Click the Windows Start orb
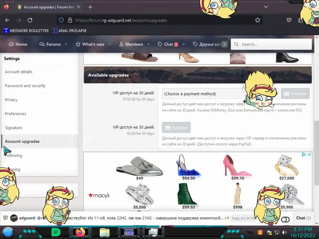 [8, 232]
